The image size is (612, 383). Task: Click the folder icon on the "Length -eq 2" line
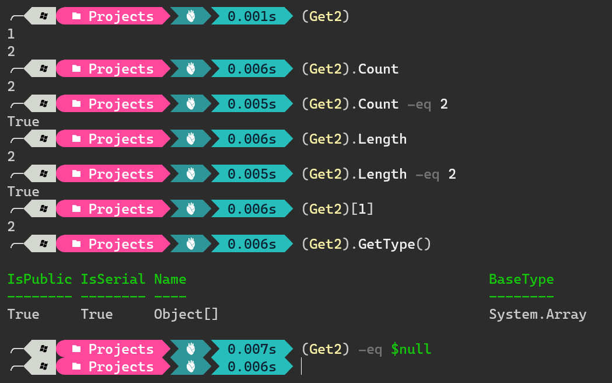[x=76, y=174]
